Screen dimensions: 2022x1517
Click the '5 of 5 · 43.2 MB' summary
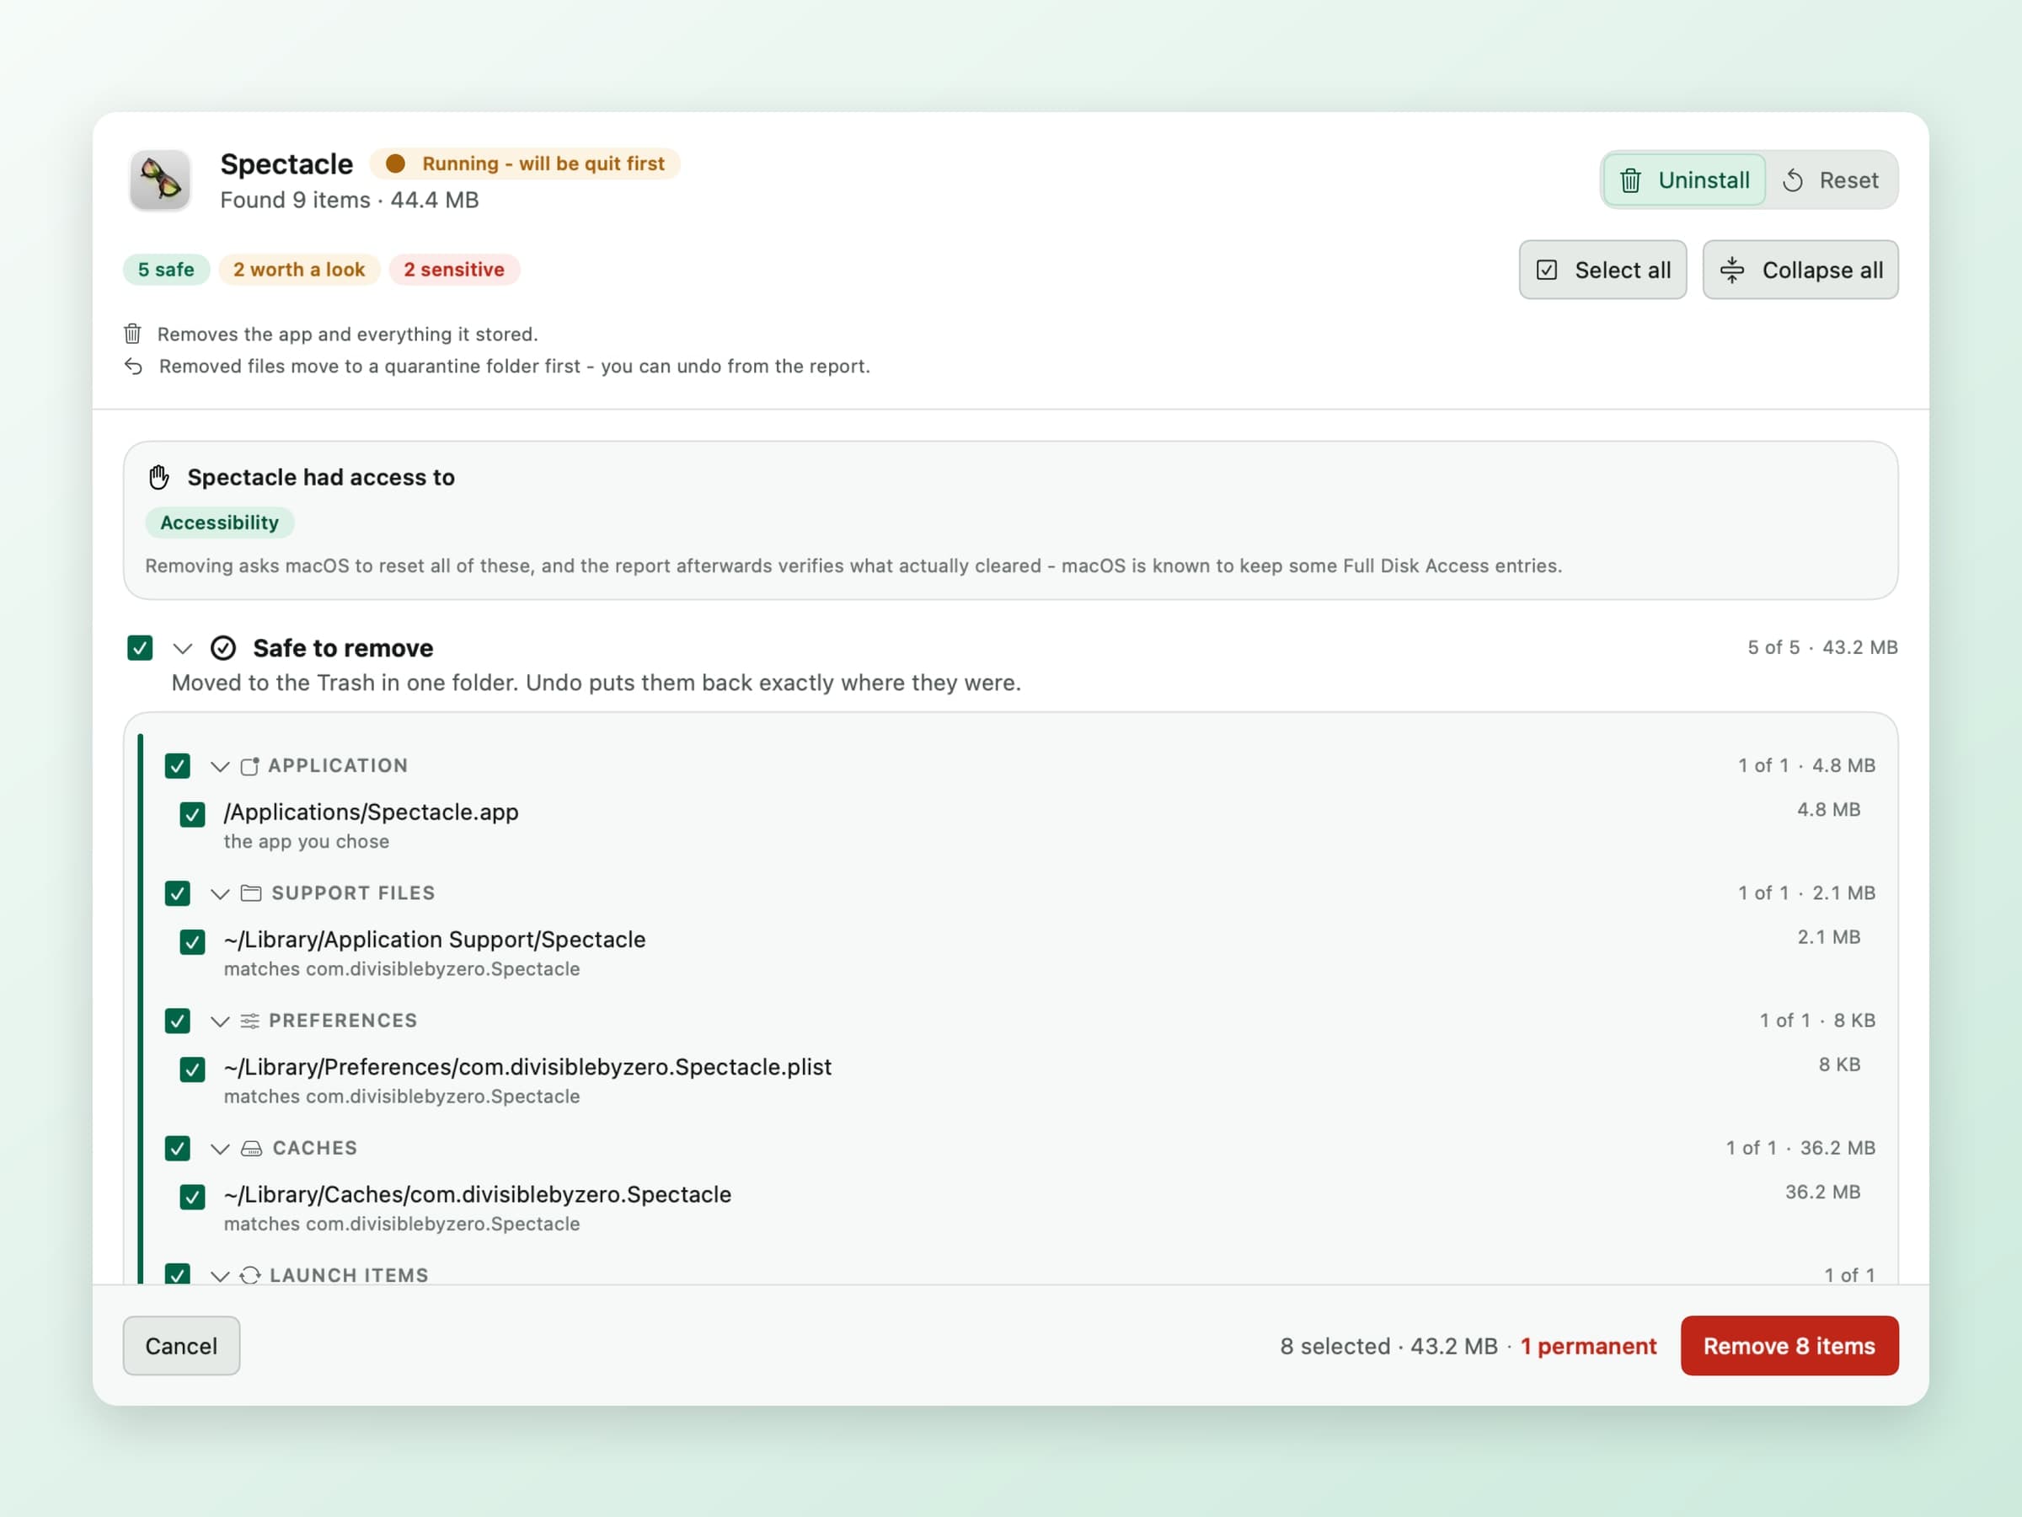coord(1822,647)
